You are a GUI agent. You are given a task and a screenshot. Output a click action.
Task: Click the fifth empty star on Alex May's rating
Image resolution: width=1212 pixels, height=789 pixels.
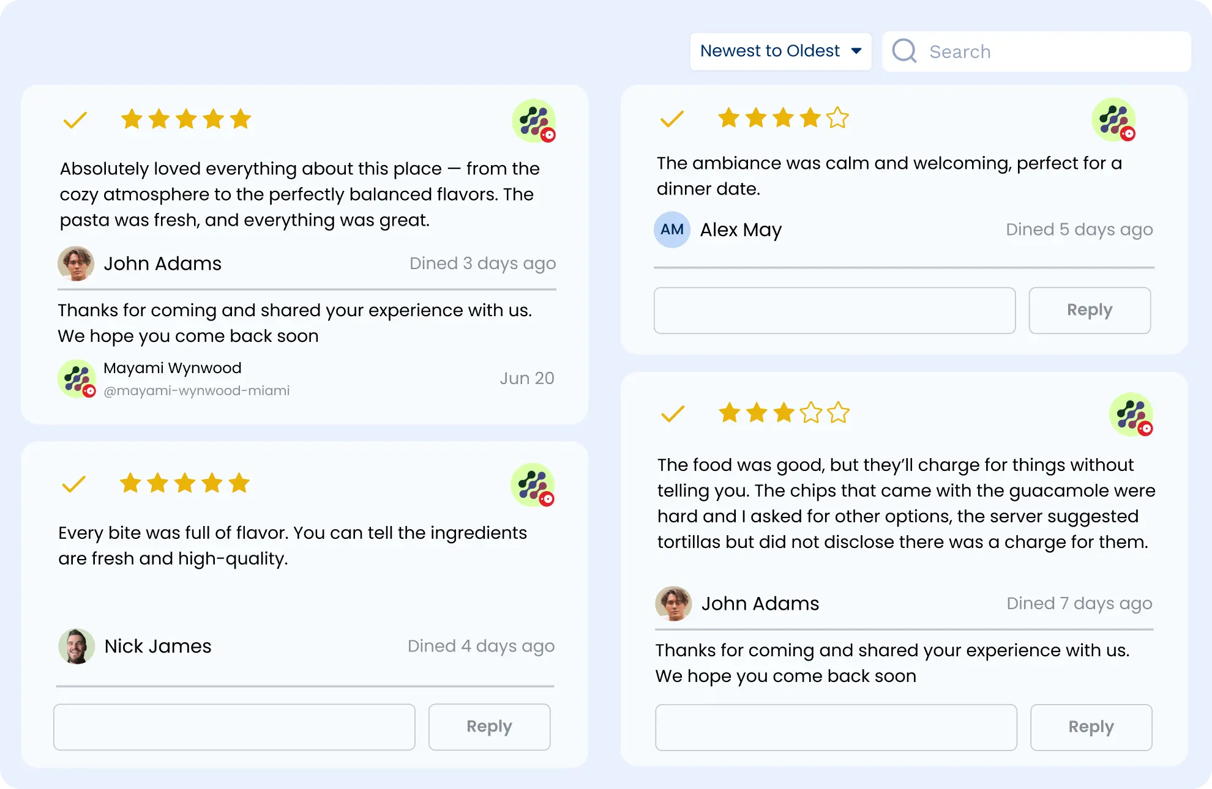click(836, 118)
